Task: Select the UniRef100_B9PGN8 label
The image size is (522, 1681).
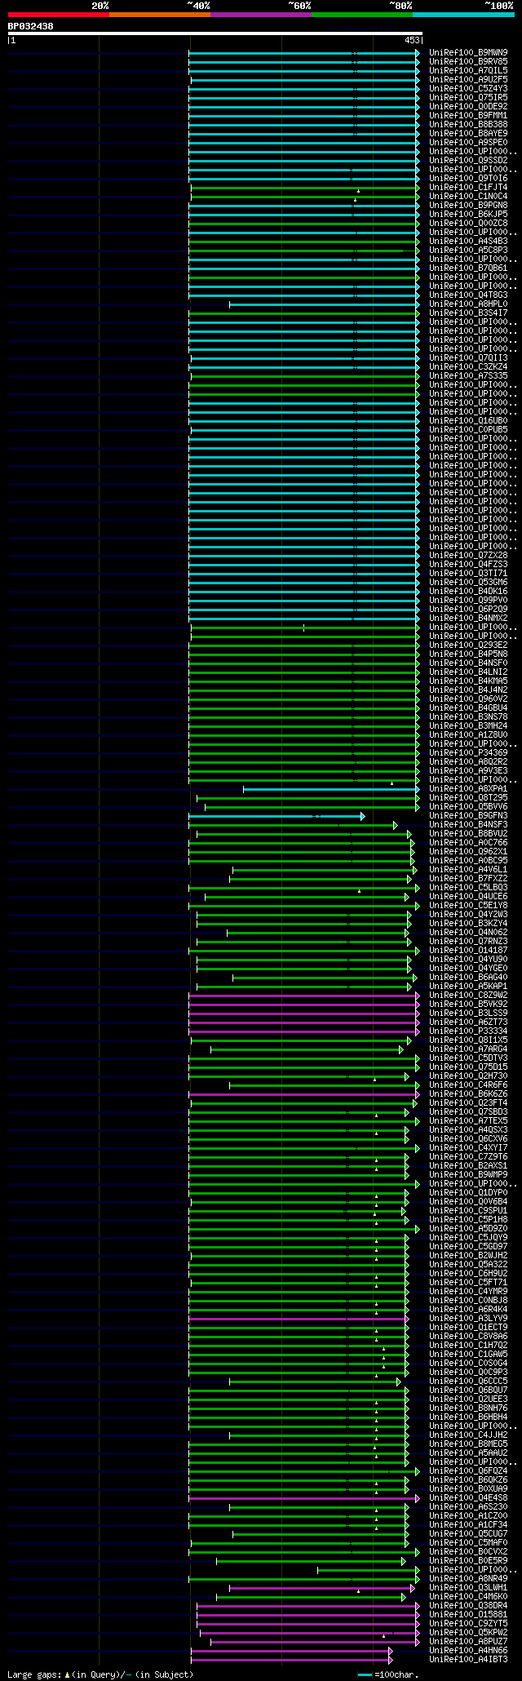Action: 468,205
